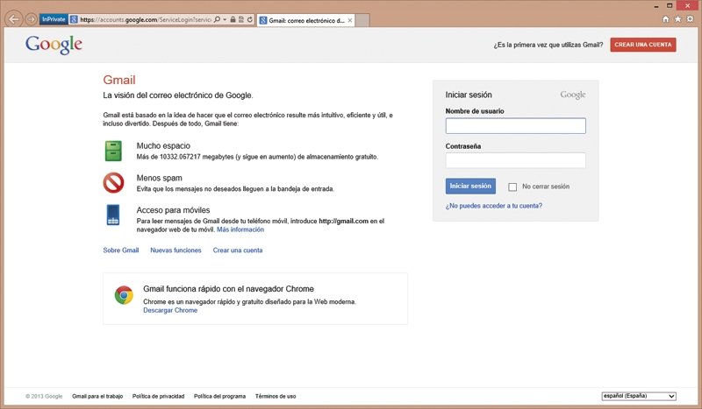Screen dimensions: 702x409
Task: Click the red Gmail heading text
Action: click(x=119, y=80)
